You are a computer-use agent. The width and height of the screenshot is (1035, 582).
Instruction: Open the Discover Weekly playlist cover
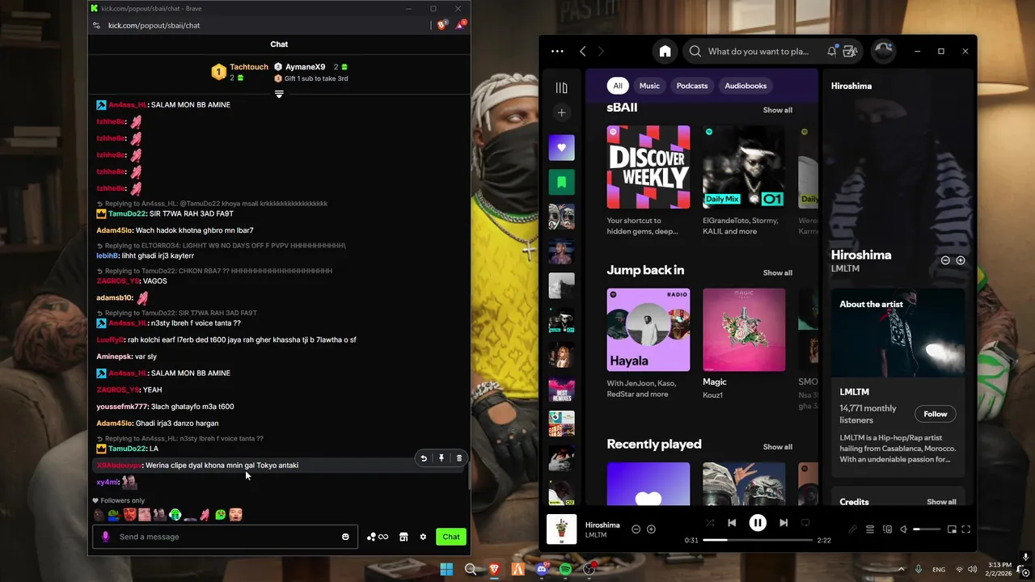(x=648, y=167)
